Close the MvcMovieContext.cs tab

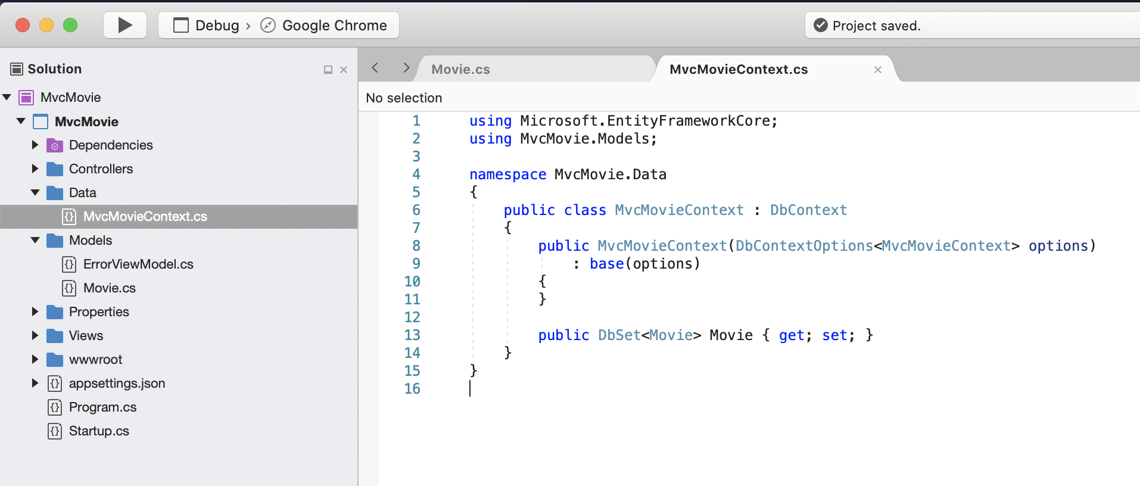877,70
